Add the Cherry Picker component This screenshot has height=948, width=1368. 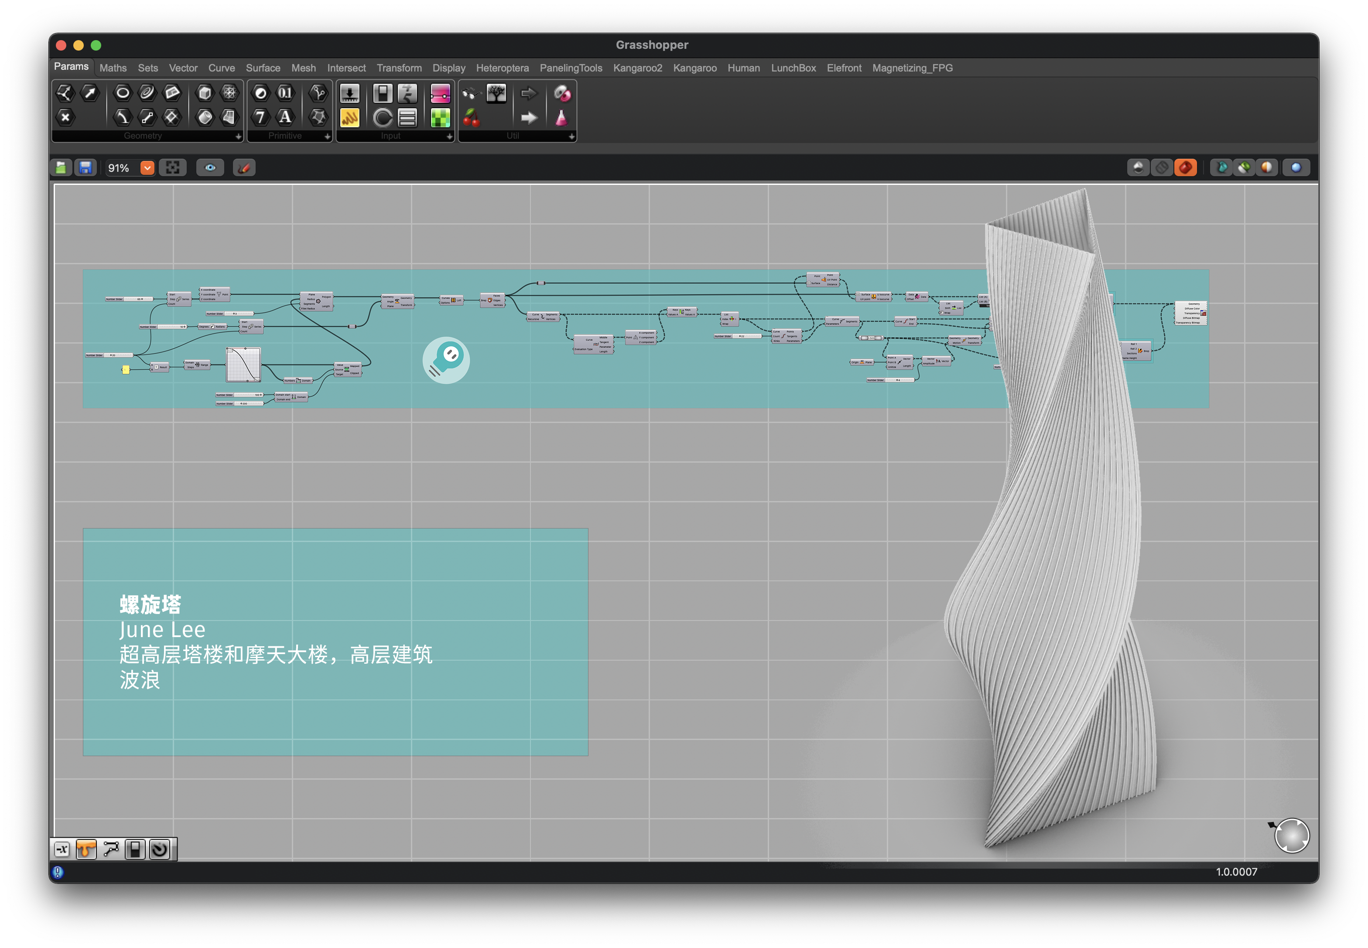[x=471, y=118]
